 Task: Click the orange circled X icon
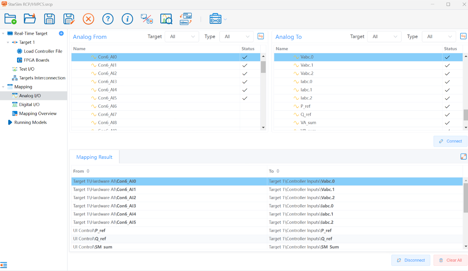[x=89, y=19]
